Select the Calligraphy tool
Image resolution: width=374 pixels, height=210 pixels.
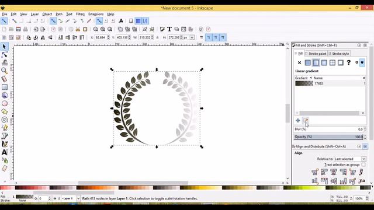pos(4,144)
